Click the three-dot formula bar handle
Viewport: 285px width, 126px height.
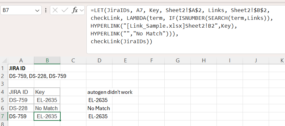pyautogui.click(x=46, y=10)
